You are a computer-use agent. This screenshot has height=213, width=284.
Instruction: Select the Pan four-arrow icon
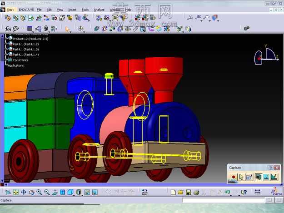pos(24,192)
